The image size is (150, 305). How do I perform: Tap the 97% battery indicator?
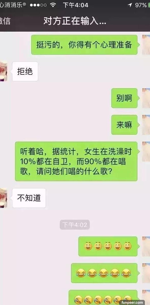click(x=141, y=5)
